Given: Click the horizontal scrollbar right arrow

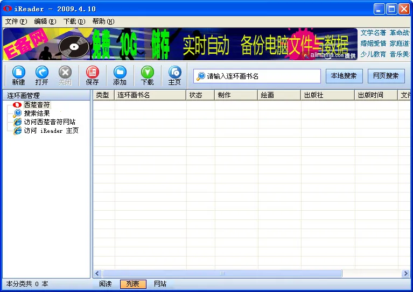Looking at the screenshot, I should 405,274.
